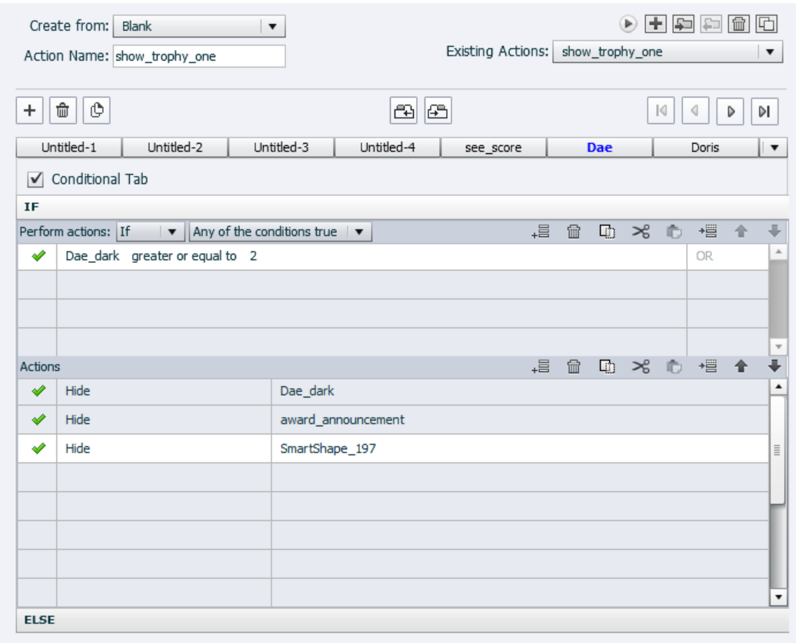Open the Create from dropdown

pos(200,26)
